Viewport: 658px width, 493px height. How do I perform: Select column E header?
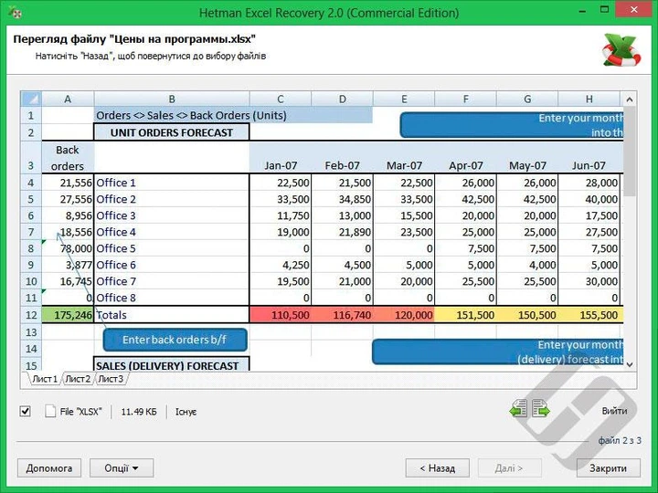tap(404, 99)
